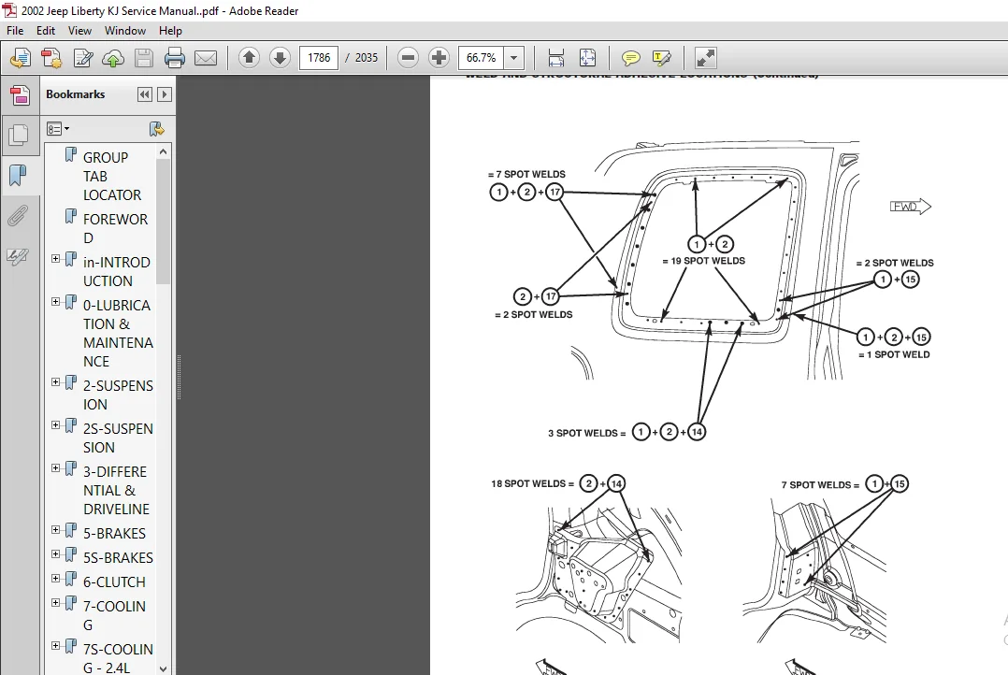Click the find current bookmark icon
1008x675 pixels.
click(156, 129)
